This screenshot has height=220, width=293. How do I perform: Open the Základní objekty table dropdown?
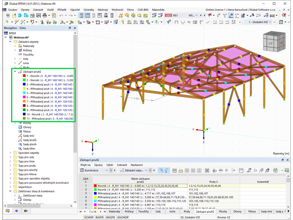[x=134, y=170]
